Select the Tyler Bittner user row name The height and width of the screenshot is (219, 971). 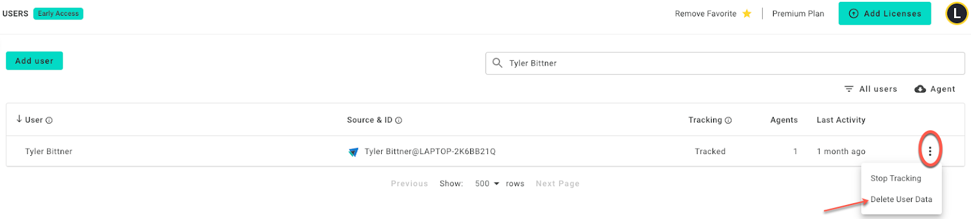[x=49, y=152]
